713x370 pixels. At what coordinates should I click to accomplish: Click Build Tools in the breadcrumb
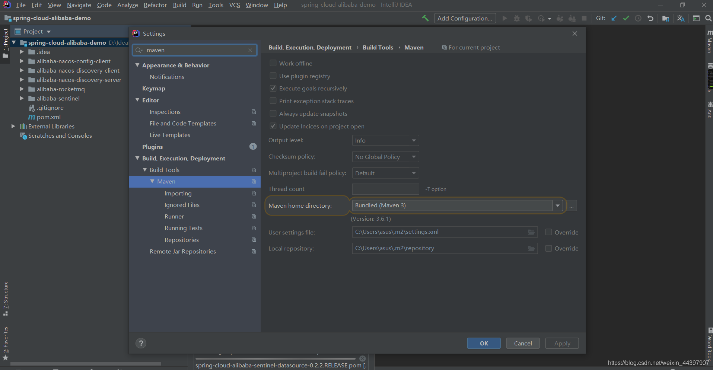click(378, 48)
